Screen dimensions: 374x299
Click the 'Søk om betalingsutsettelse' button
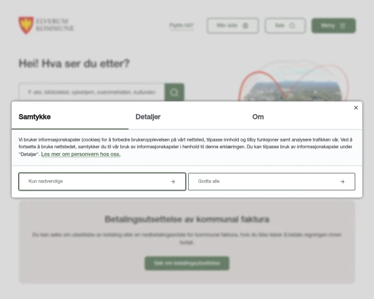pos(187,263)
